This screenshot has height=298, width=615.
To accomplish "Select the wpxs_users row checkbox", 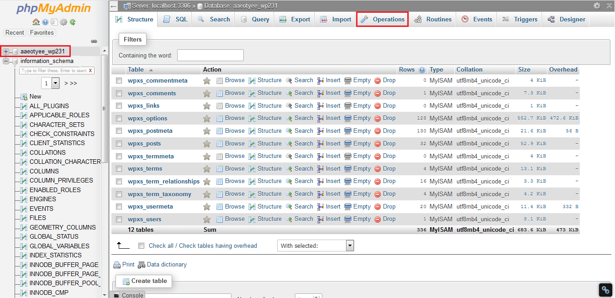I will [119, 219].
